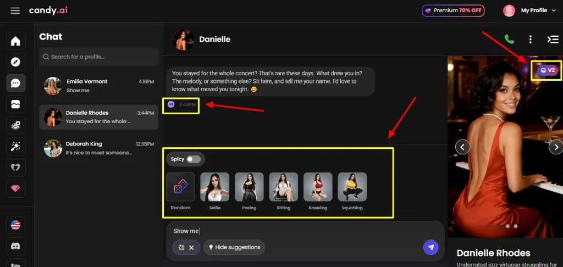Click the Home icon in sidebar
The image size is (563, 267).
tap(15, 41)
